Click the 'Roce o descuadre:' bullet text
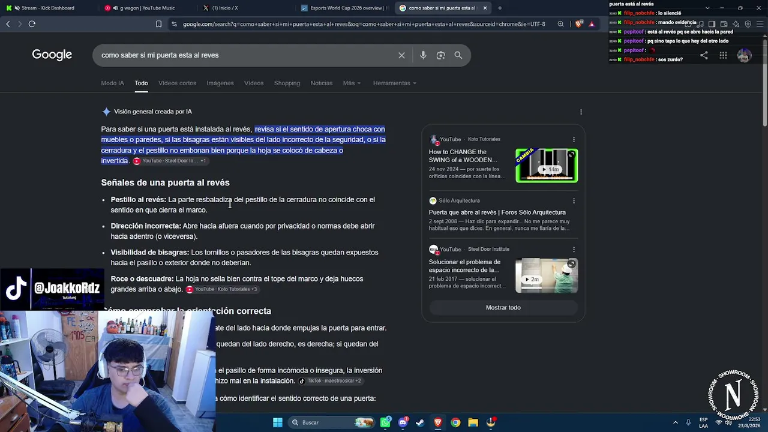This screenshot has height=432, width=768. 142,279
